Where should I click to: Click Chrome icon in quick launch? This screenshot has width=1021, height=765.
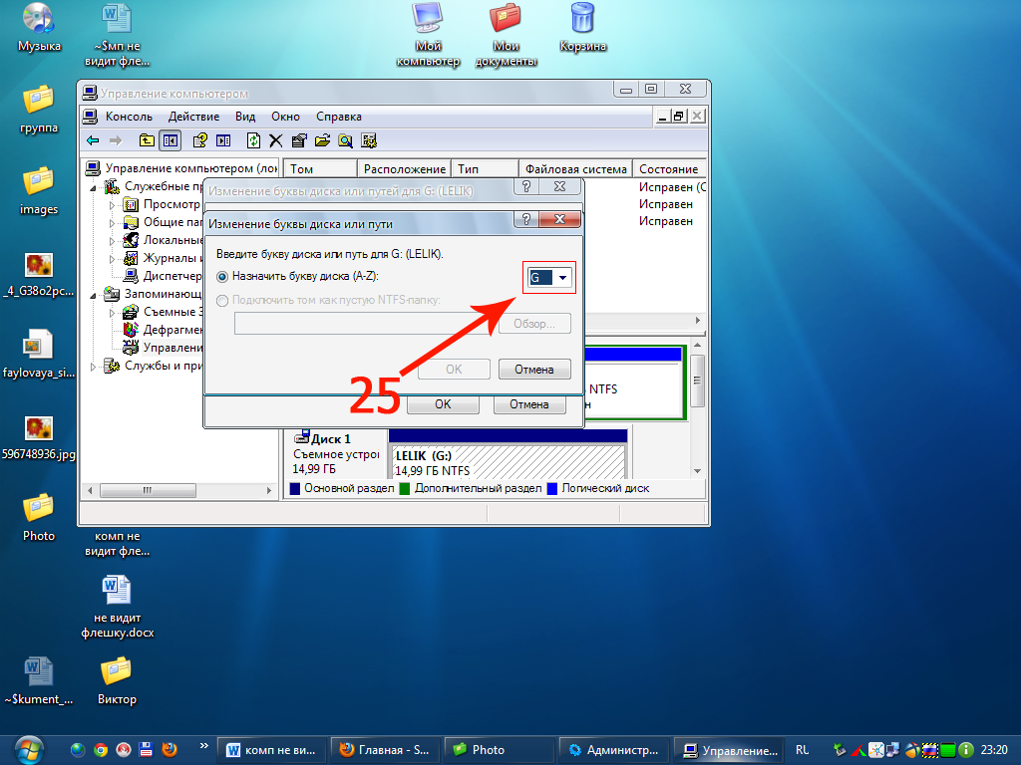(x=101, y=750)
